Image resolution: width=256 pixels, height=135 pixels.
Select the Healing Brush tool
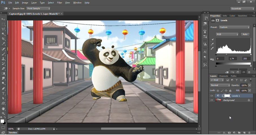[x=3, y=49]
